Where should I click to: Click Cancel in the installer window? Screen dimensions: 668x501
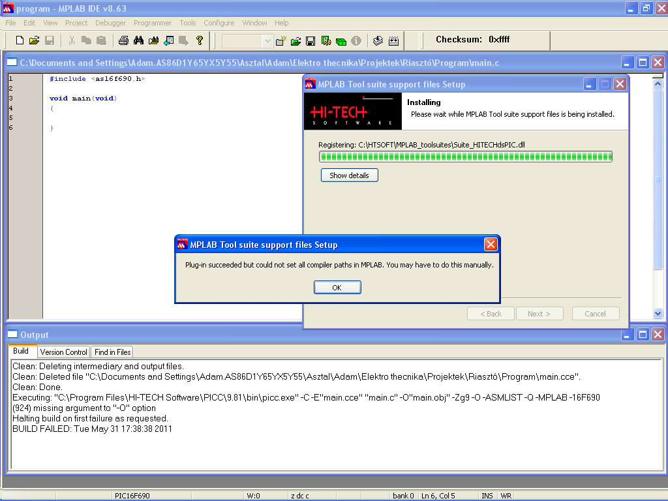coord(595,314)
